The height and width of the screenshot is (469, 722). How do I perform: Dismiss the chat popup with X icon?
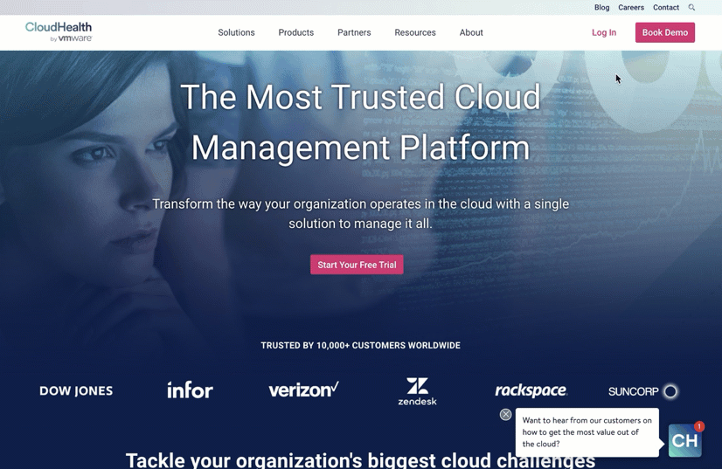pyautogui.click(x=505, y=414)
